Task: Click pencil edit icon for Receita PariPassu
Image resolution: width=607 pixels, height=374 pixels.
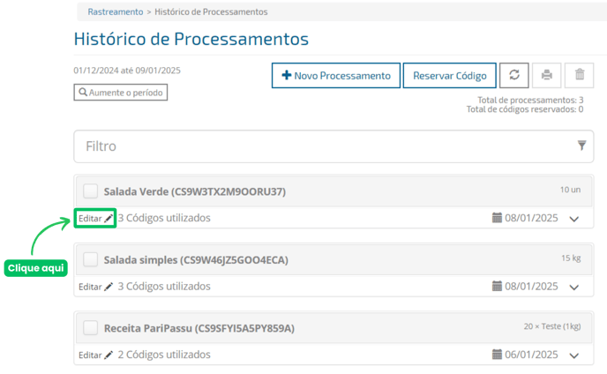Action: 109,355
